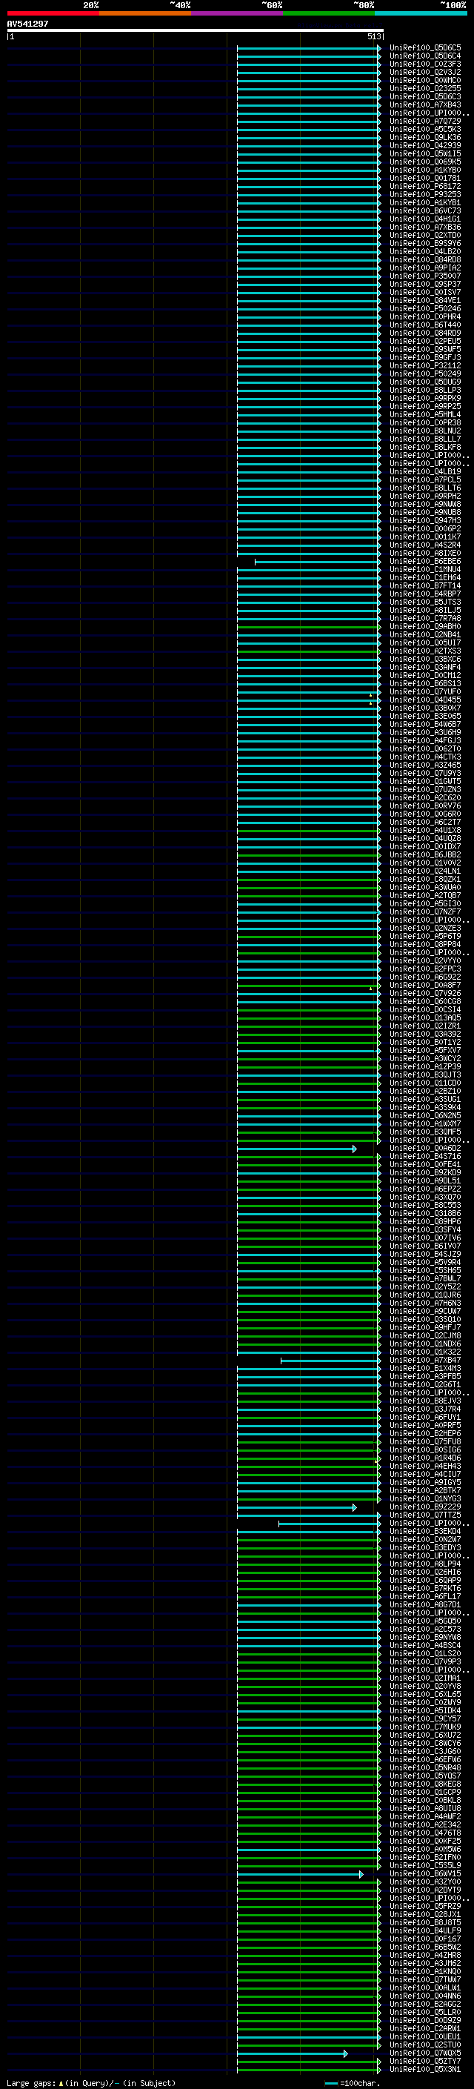
Task: Select label UniRef100_A2C620
Action: [424, 797]
